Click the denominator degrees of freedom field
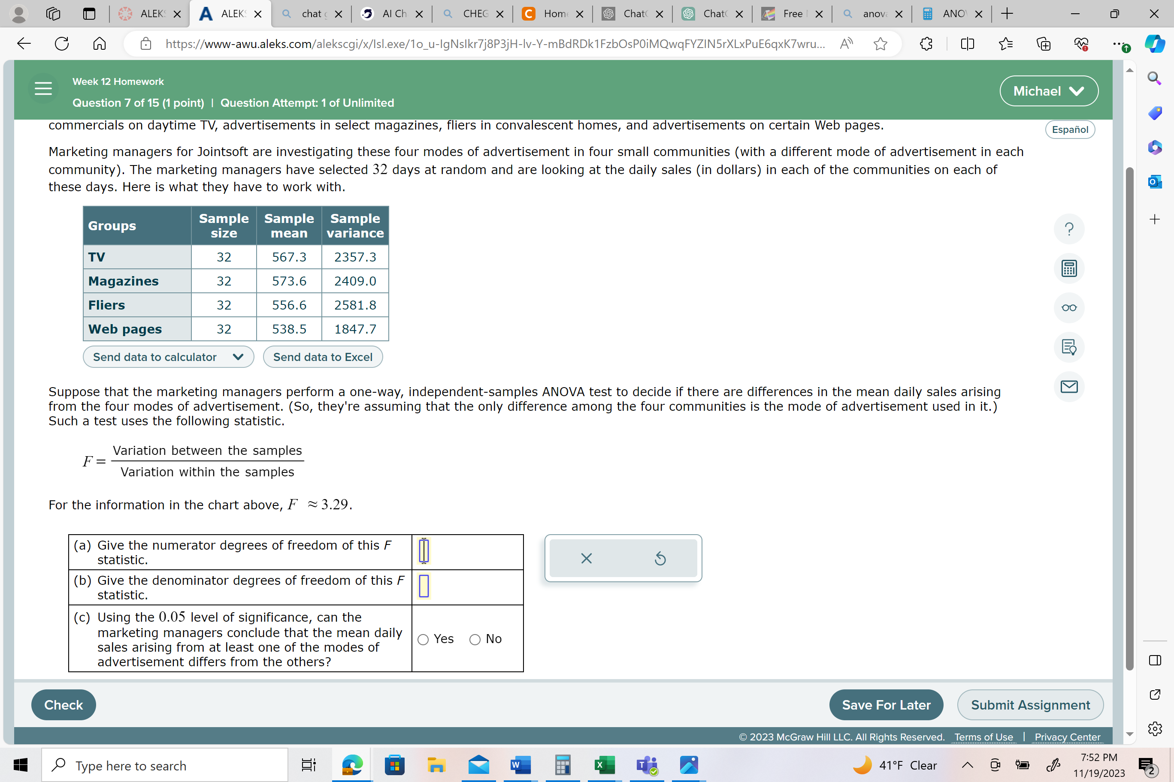The width and height of the screenshot is (1174, 782). [x=424, y=586]
